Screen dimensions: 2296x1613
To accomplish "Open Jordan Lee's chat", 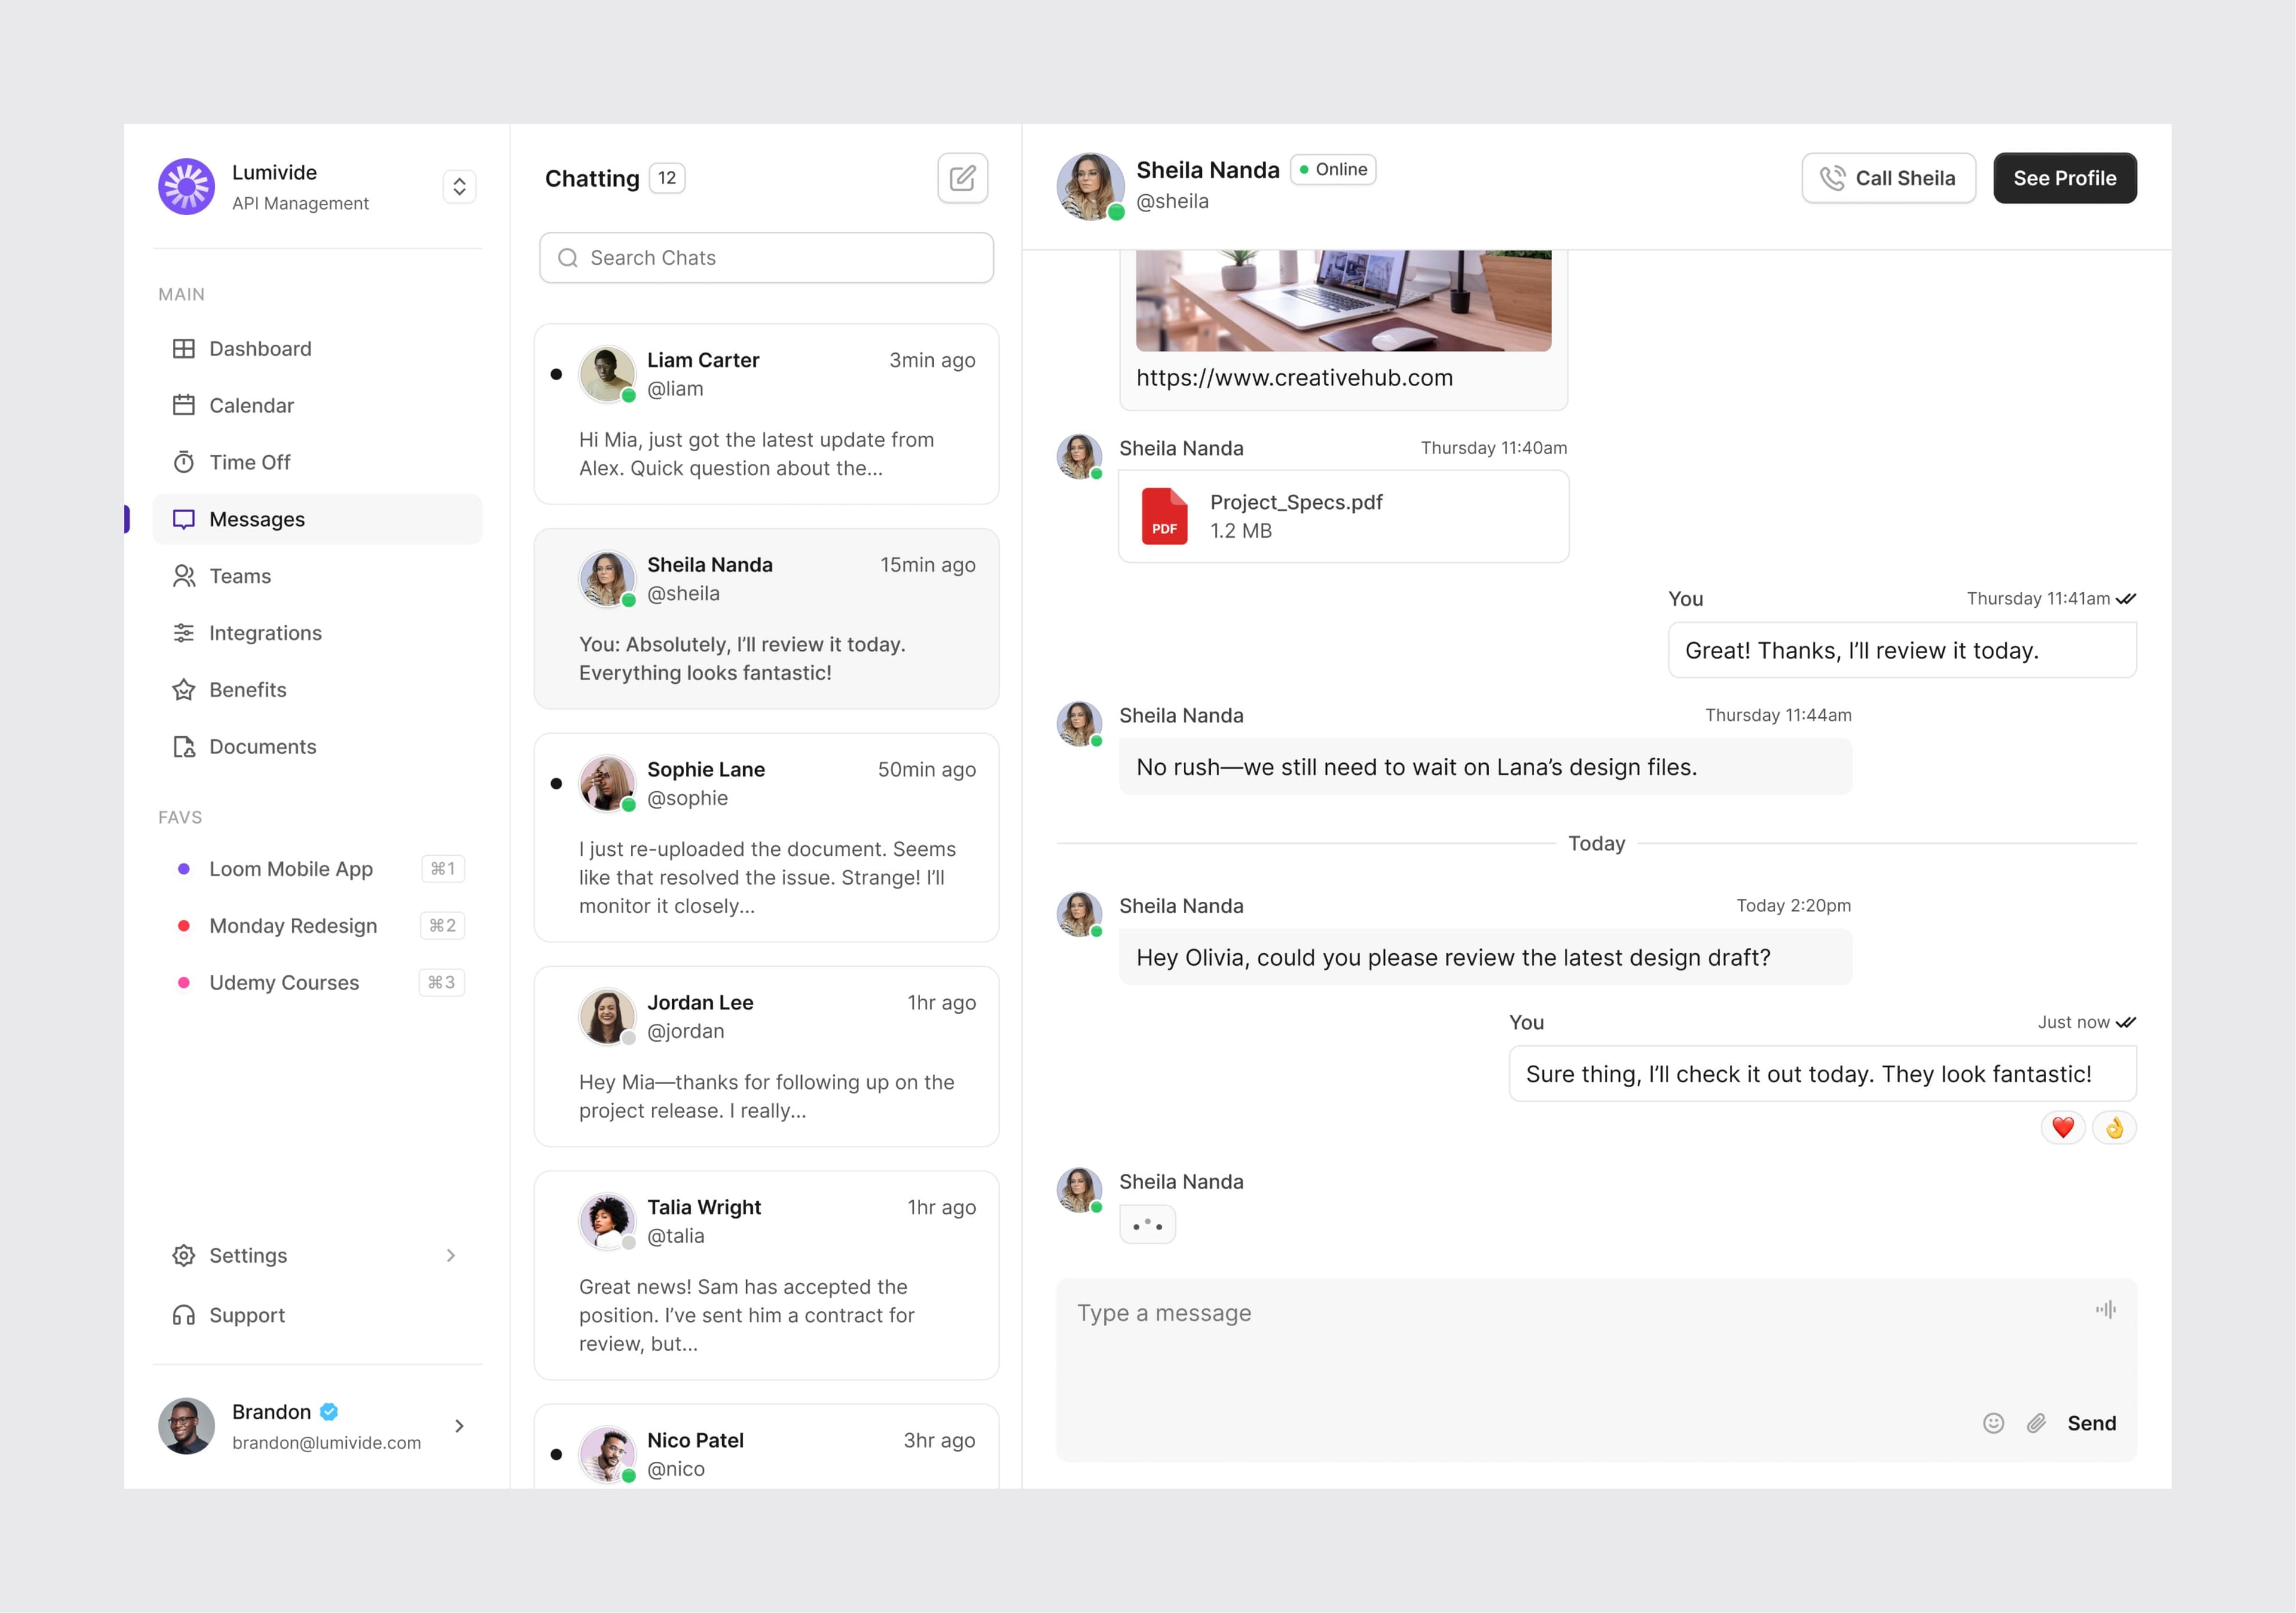I will [766, 1057].
